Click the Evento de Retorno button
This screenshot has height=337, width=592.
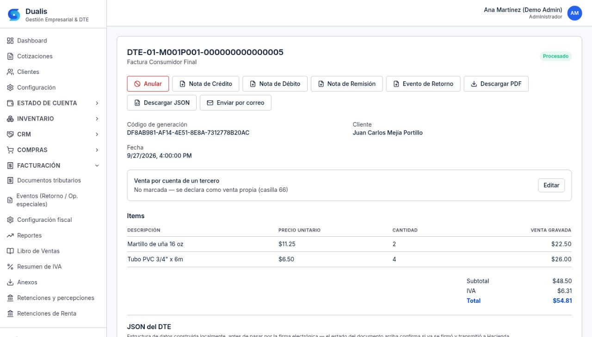[x=423, y=84]
